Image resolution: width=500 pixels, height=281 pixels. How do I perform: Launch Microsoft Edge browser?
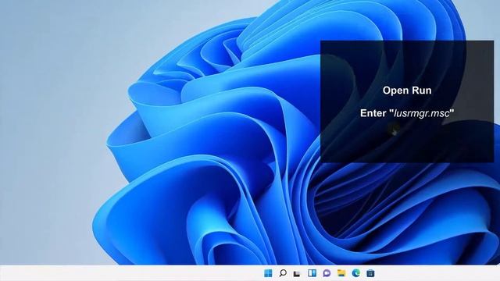(356, 273)
